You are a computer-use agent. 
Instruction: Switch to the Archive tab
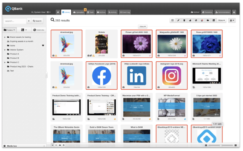(x=101, y=12)
